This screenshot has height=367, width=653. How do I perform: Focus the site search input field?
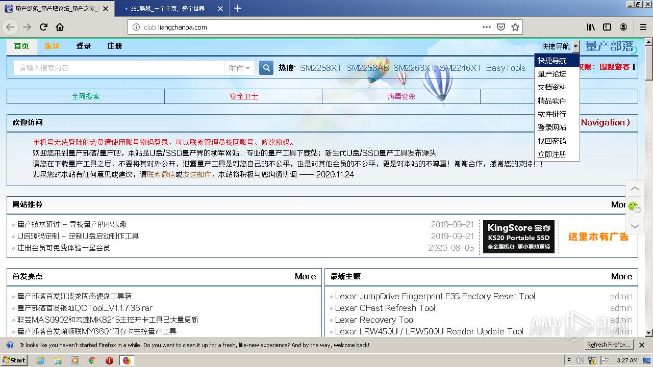(119, 68)
